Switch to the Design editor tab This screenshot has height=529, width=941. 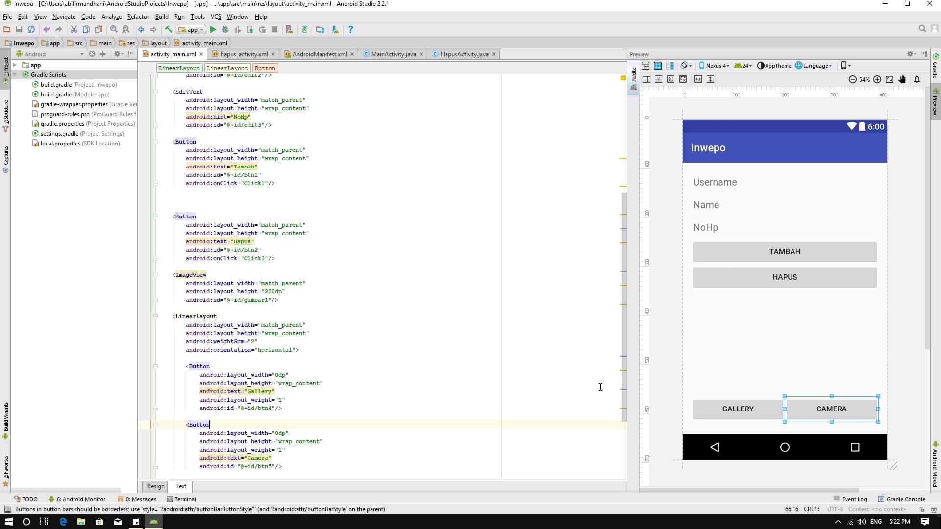pyautogui.click(x=155, y=486)
